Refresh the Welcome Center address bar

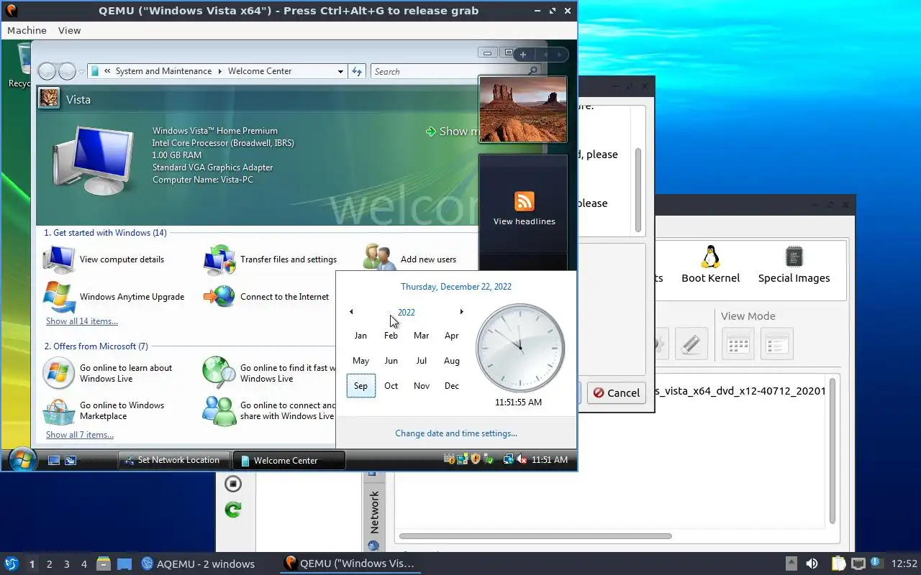(357, 71)
